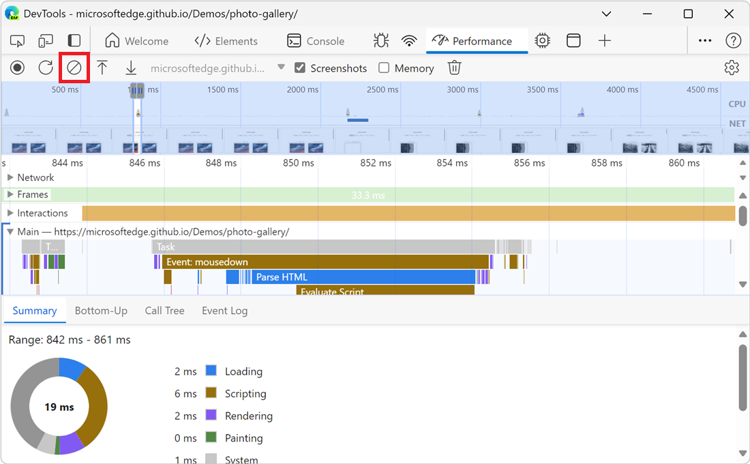The height and width of the screenshot is (464, 750).
Task: Click the more tools plus button
Action: coord(604,40)
